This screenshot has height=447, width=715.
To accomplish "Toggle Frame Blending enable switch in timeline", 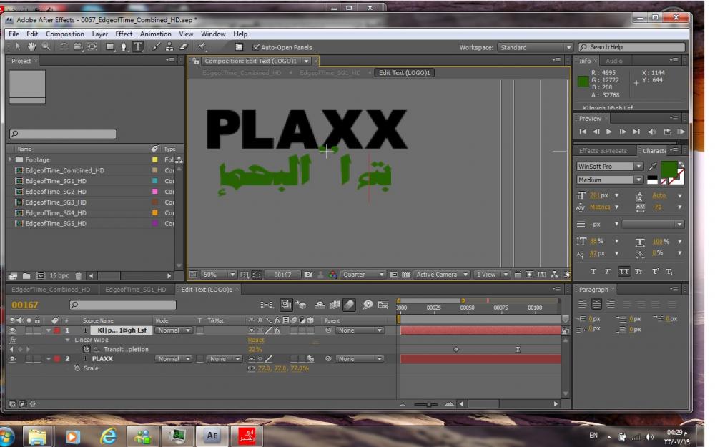I will [x=334, y=305].
